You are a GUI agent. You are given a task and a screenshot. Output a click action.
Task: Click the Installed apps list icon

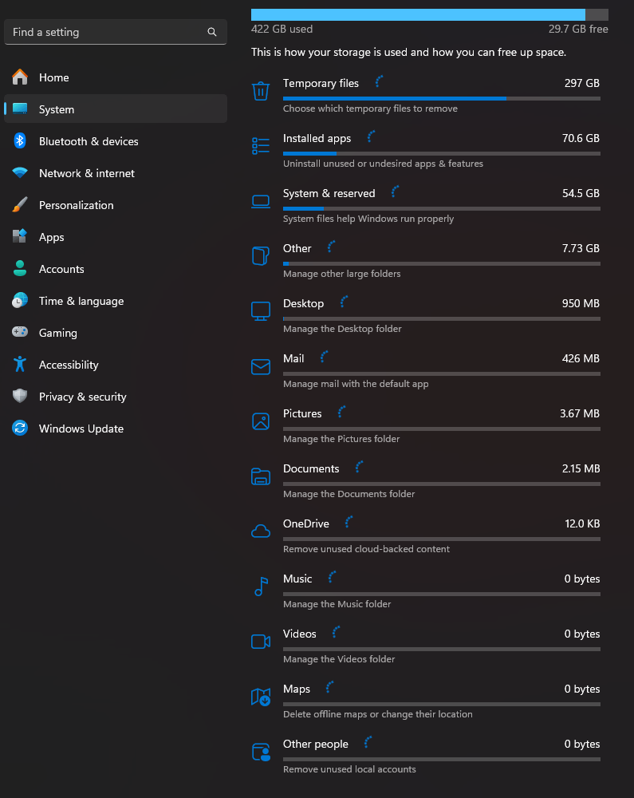pyautogui.click(x=260, y=145)
